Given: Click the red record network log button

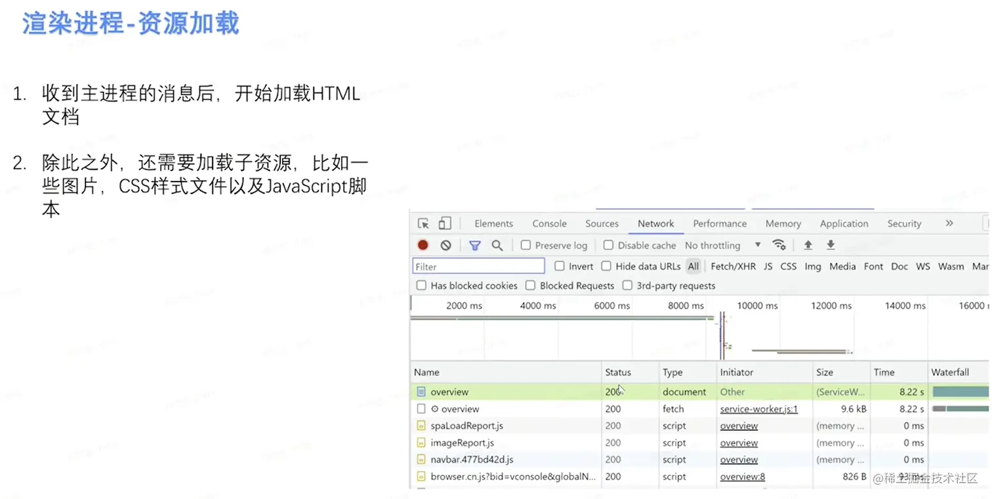Looking at the screenshot, I should point(422,245).
